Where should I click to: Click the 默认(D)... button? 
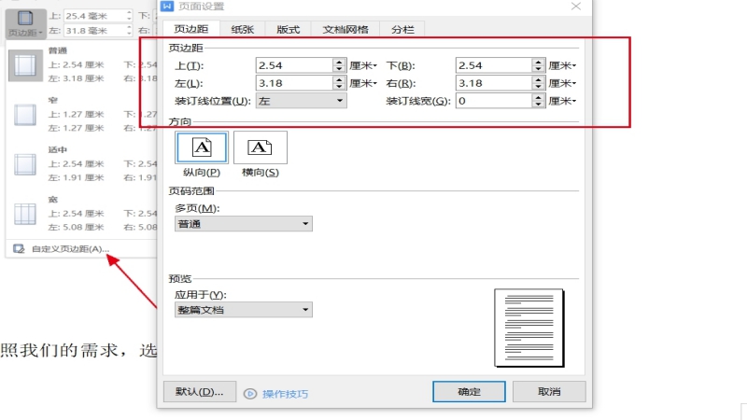pyautogui.click(x=199, y=392)
